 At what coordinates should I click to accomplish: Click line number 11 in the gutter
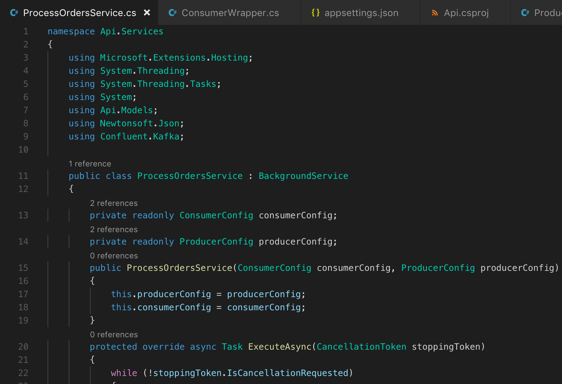23,176
